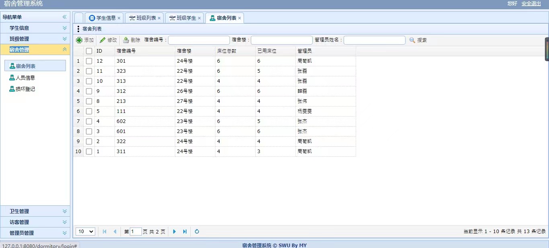Refresh the dormitory table

(x=197, y=232)
